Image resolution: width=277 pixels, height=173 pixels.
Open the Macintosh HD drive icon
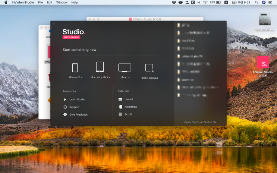(x=264, y=20)
